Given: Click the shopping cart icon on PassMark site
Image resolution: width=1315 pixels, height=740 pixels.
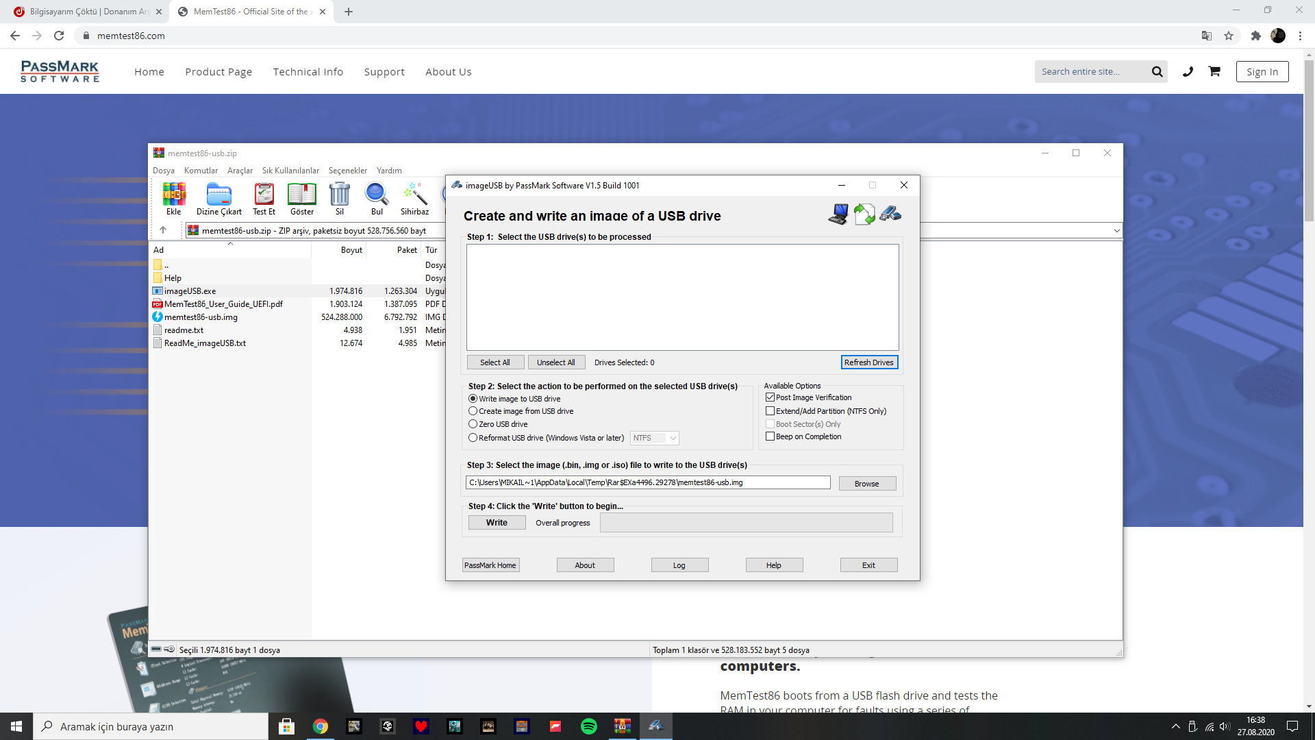Looking at the screenshot, I should (x=1214, y=71).
